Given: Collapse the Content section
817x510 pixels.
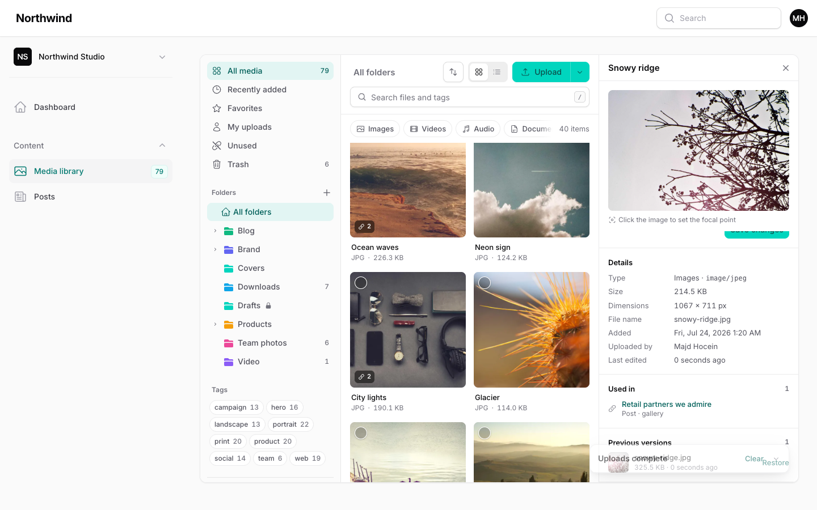Looking at the screenshot, I should (162, 146).
